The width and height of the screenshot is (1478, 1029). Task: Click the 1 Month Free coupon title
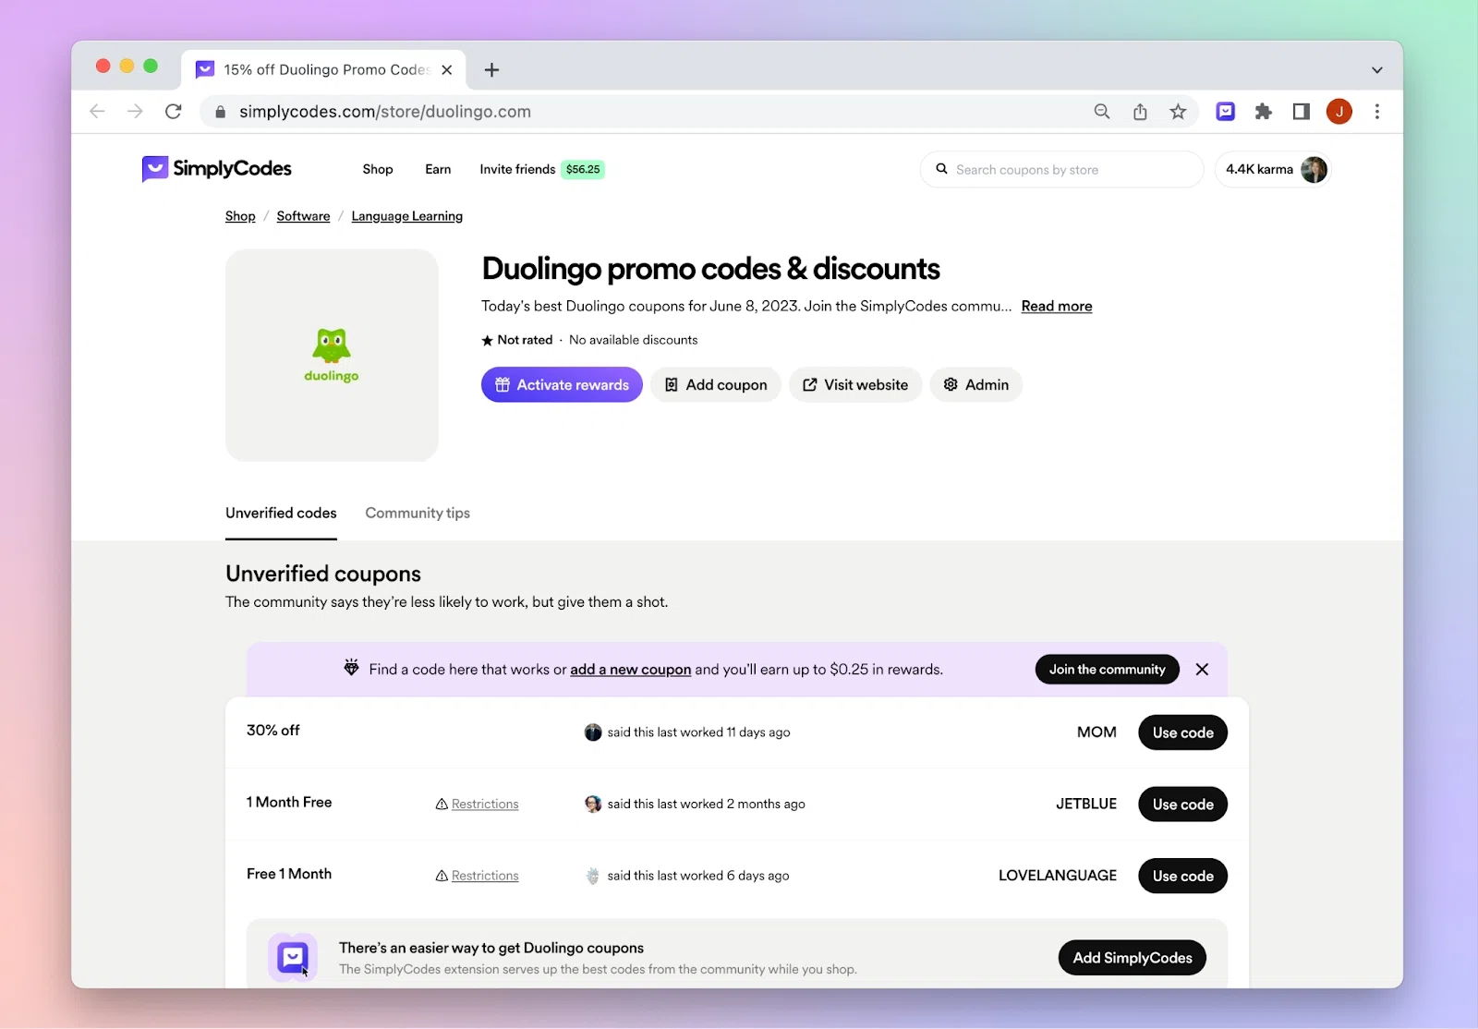pos(289,803)
